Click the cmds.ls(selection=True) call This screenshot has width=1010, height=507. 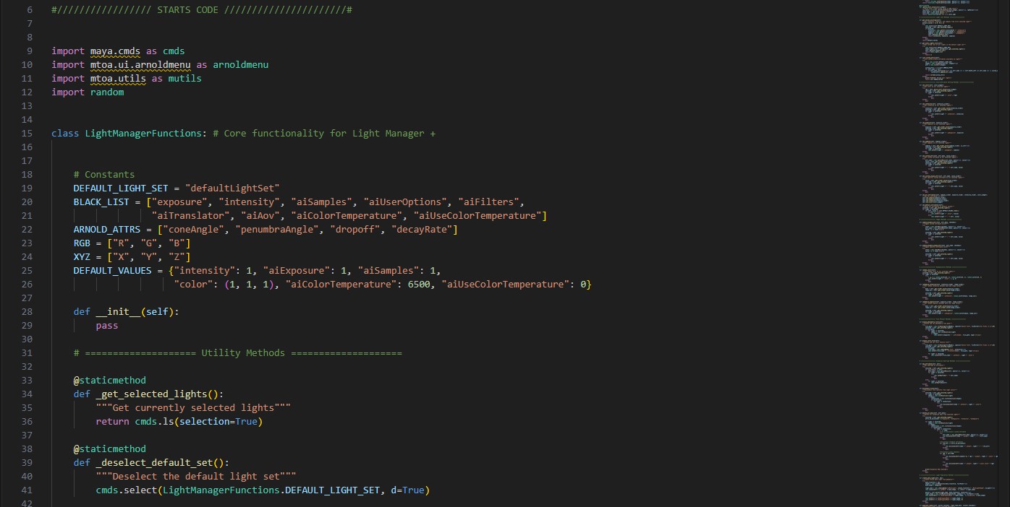pos(203,421)
